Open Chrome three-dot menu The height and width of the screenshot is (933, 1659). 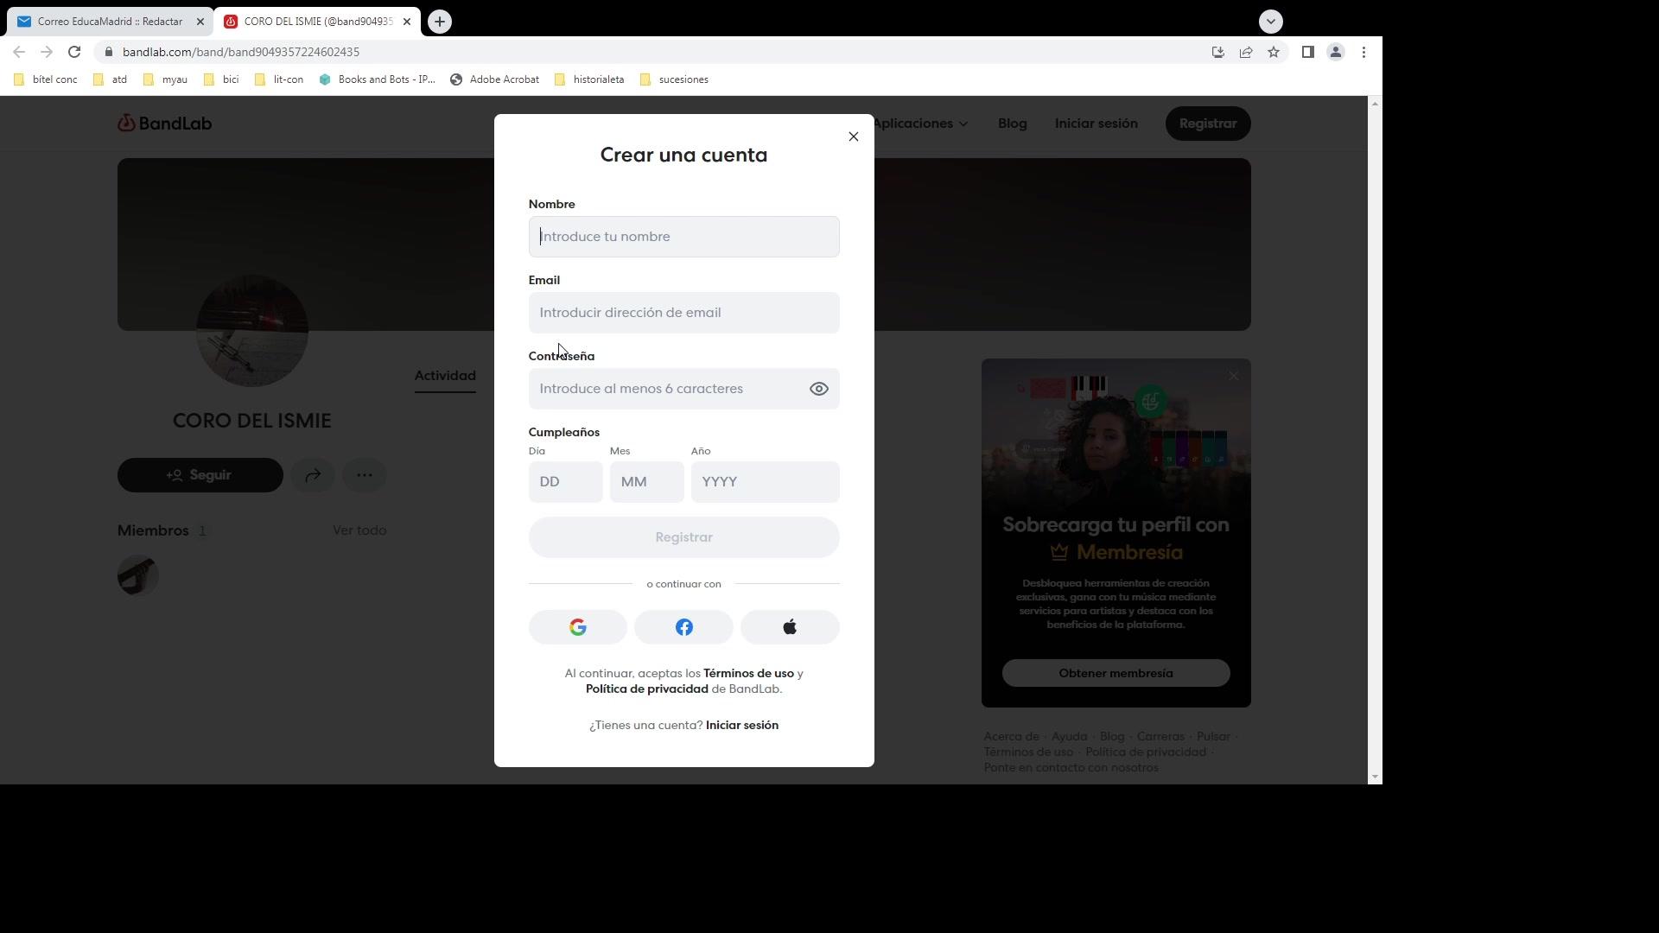click(1363, 52)
